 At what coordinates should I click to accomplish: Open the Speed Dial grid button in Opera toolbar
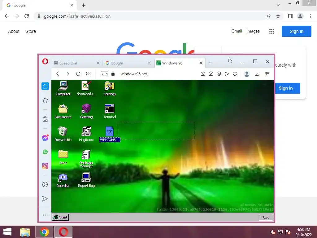(88, 74)
